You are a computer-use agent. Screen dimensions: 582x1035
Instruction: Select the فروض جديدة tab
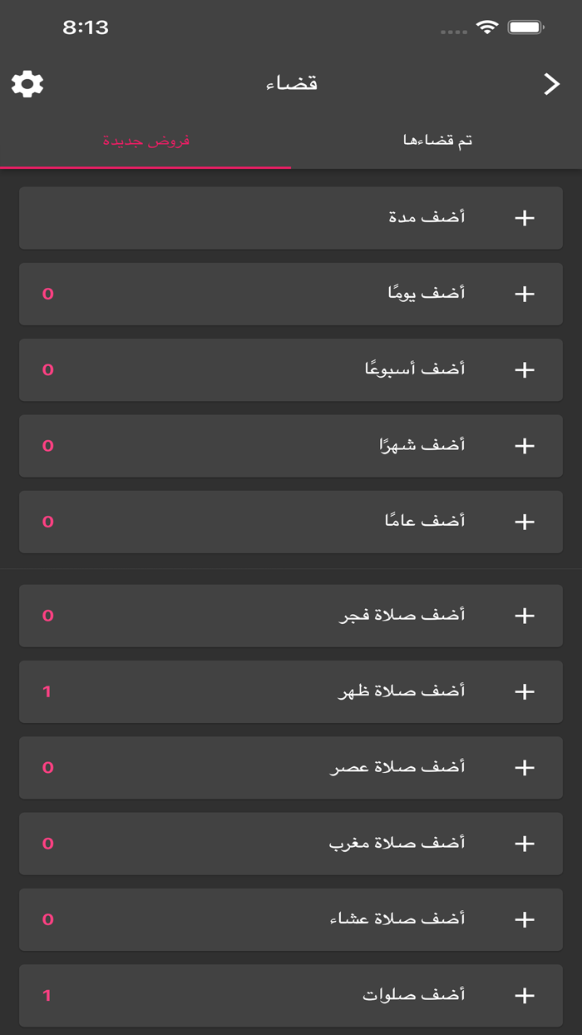click(145, 140)
